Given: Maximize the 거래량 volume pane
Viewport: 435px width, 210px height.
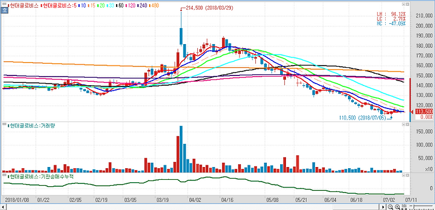Looking at the screenshot, I should point(408,125).
